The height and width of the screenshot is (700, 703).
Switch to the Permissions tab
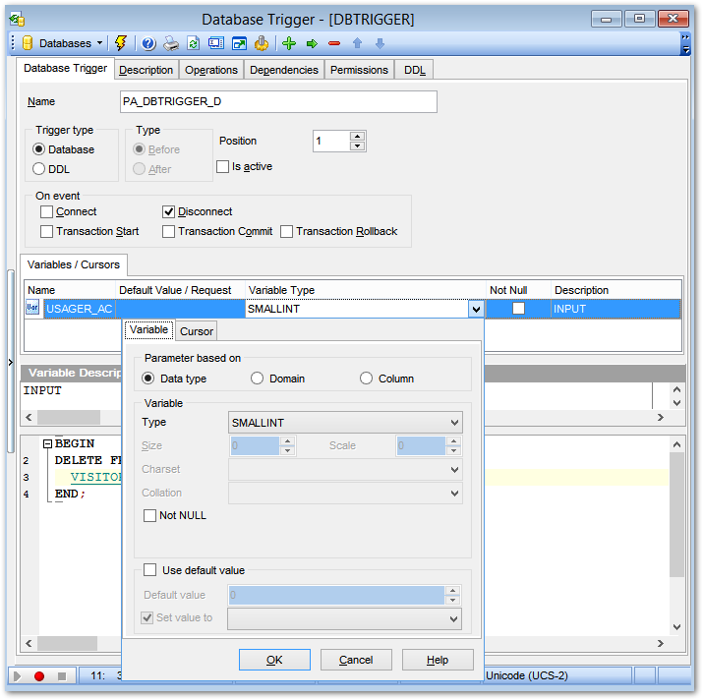click(359, 70)
